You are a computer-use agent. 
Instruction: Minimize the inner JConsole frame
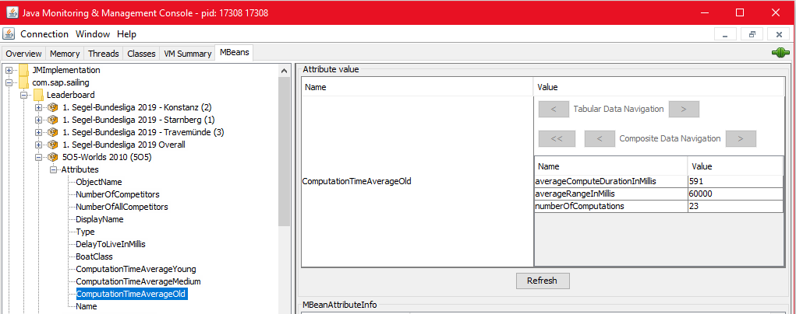click(x=725, y=34)
